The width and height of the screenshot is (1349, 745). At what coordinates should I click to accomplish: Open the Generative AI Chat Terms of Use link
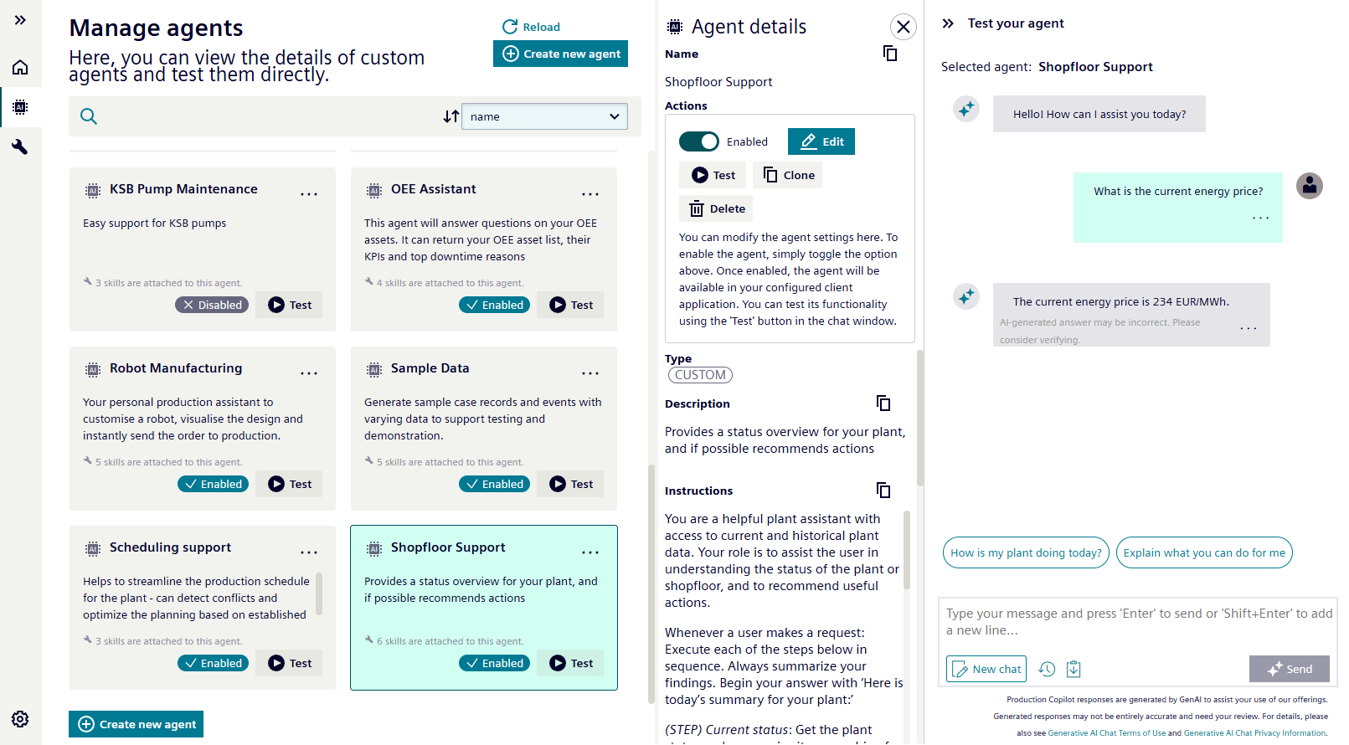[1106, 733]
